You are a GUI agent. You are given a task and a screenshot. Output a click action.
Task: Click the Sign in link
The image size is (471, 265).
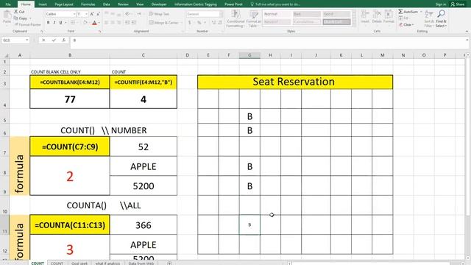click(440, 4)
